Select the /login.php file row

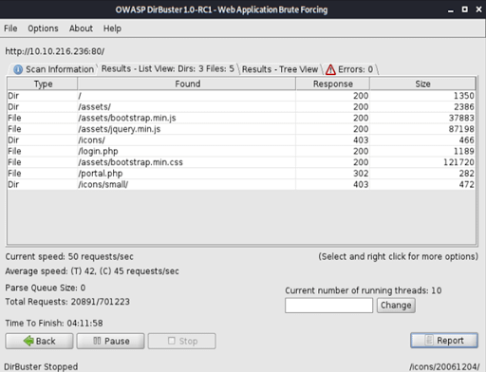(241, 151)
